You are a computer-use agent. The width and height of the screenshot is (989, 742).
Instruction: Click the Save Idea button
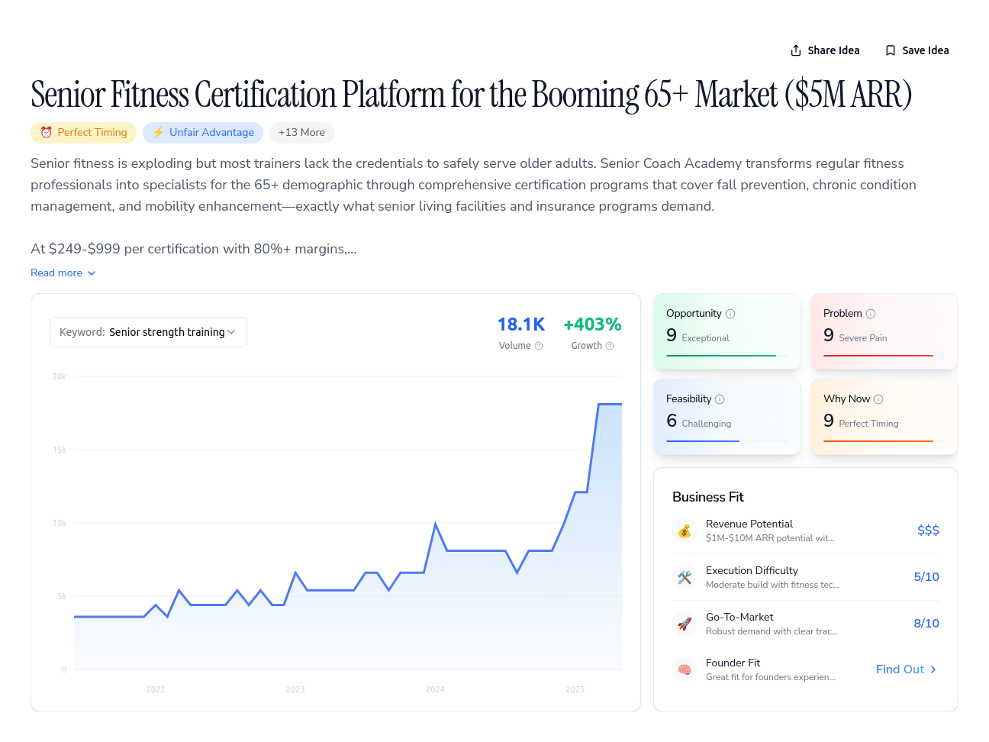click(x=917, y=50)
